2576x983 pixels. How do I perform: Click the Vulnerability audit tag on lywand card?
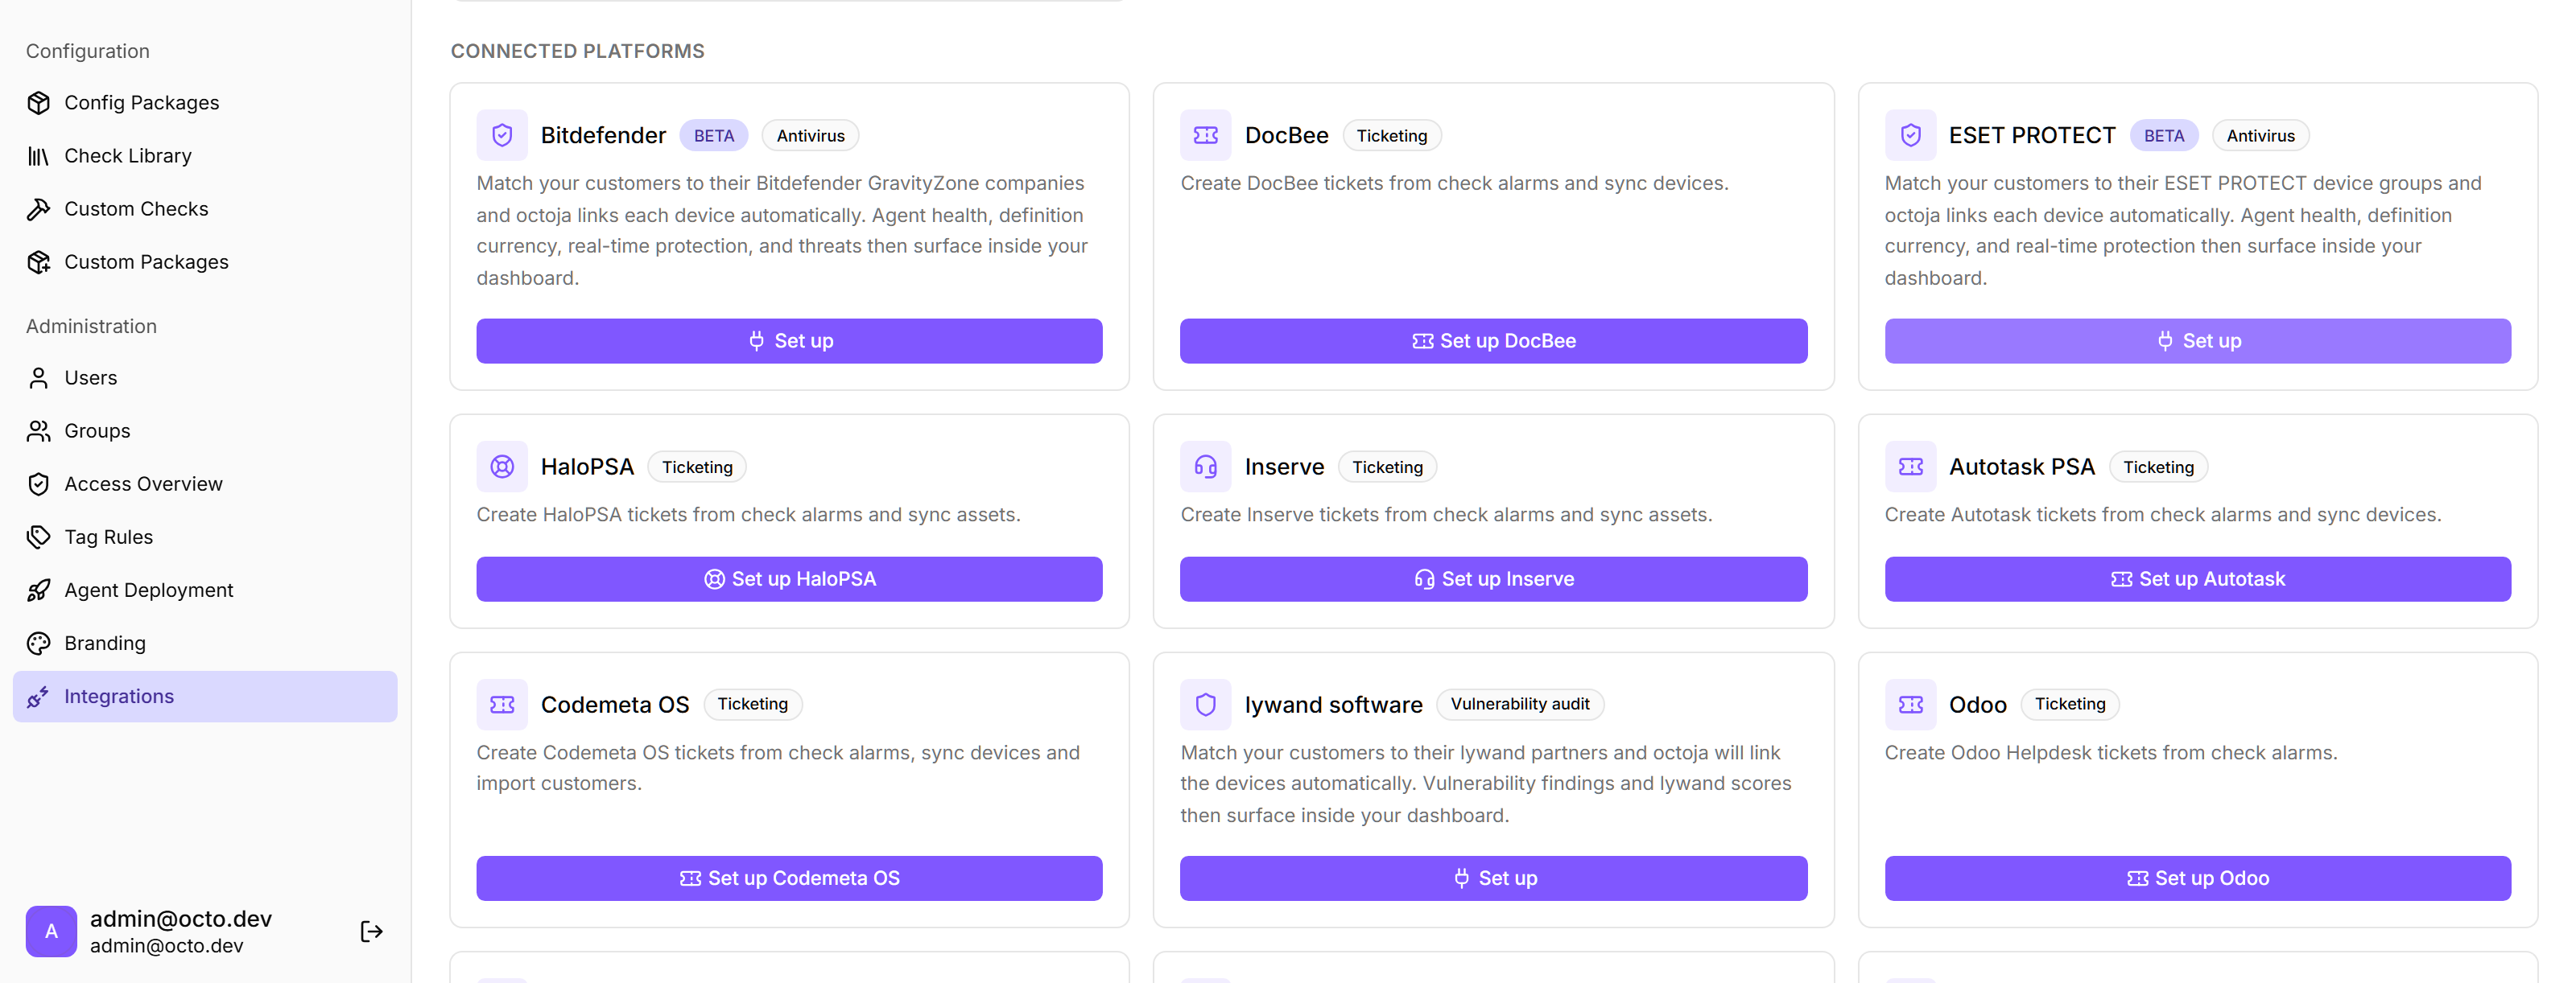[1520, 705]
